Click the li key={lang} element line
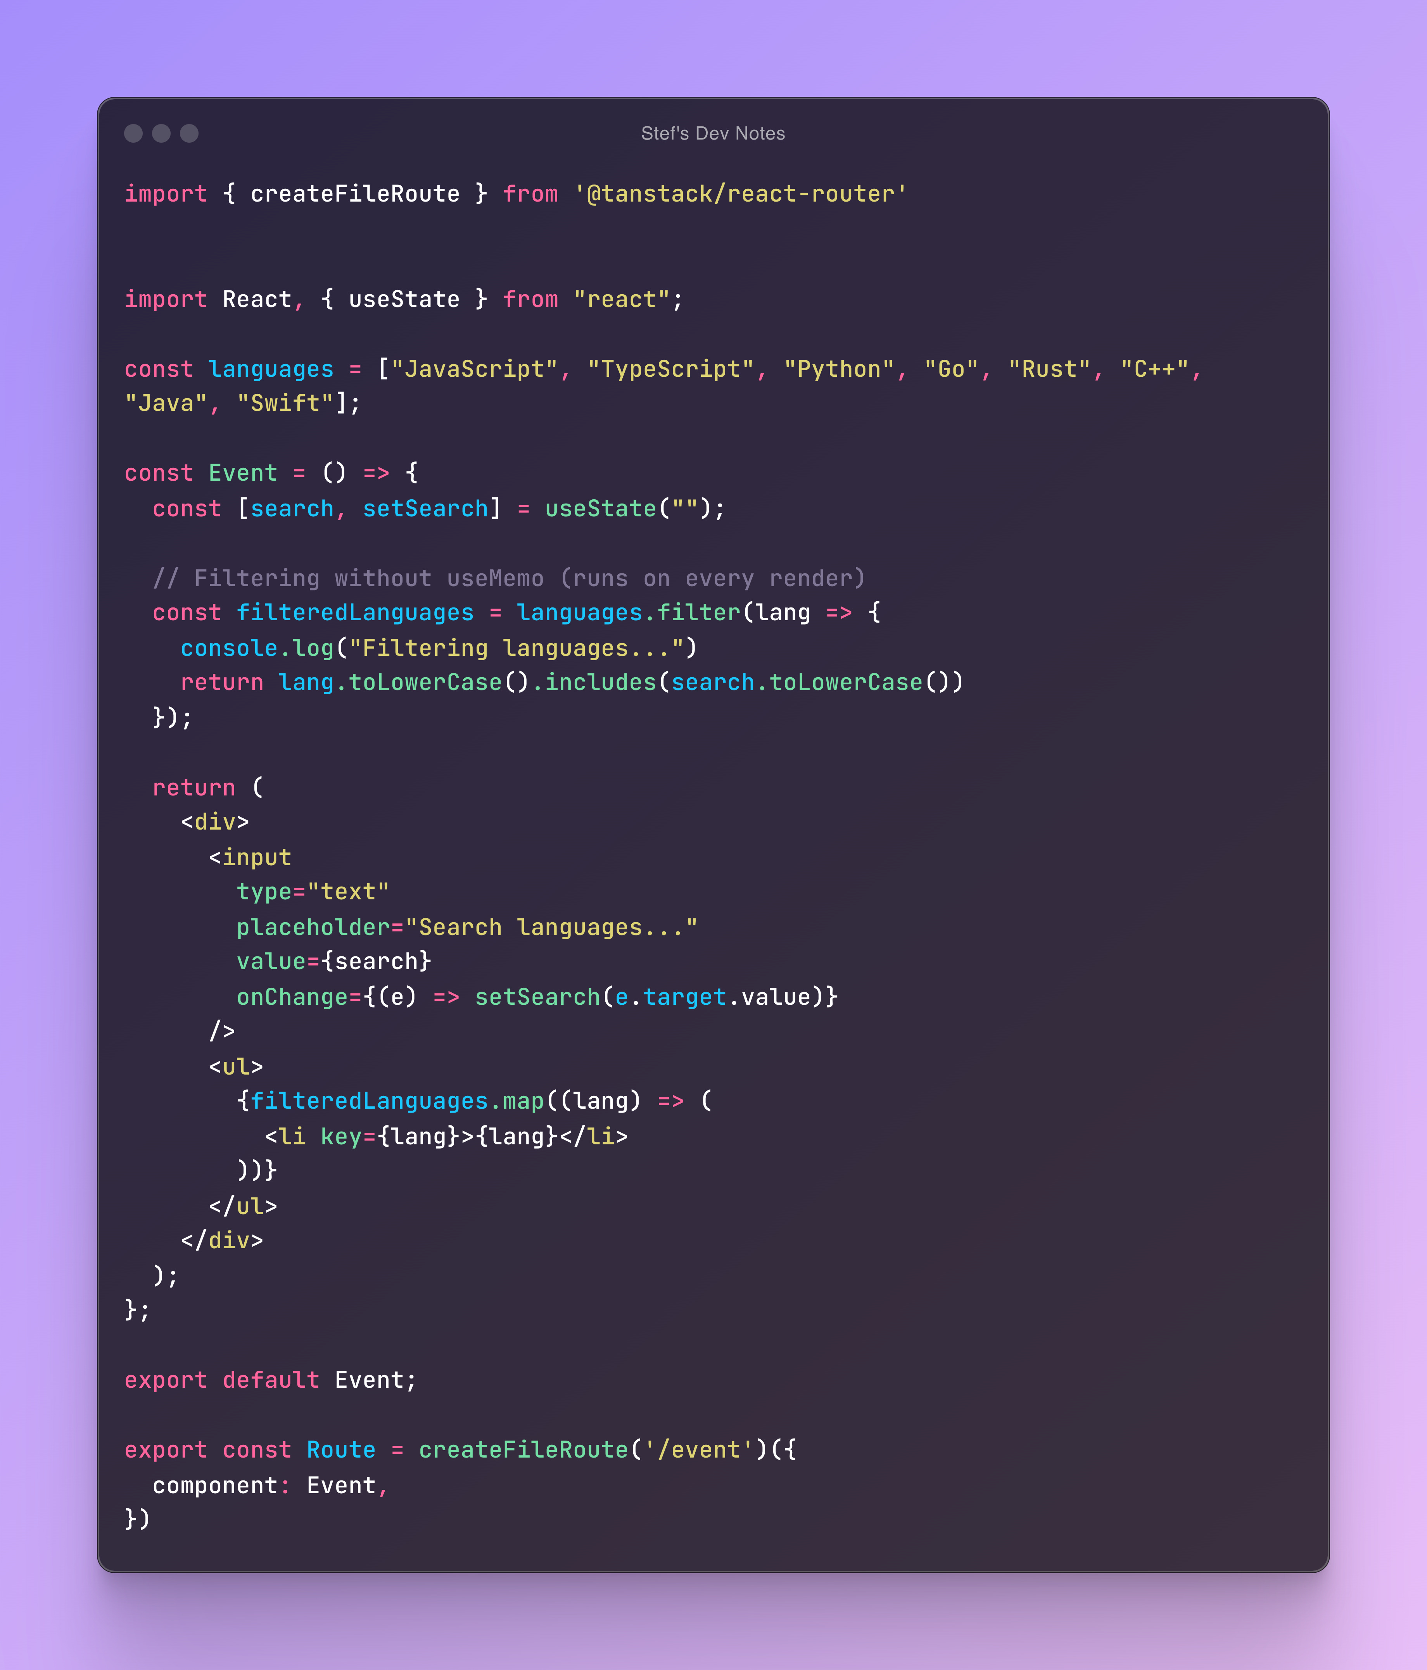 [x=446, y=1137]
